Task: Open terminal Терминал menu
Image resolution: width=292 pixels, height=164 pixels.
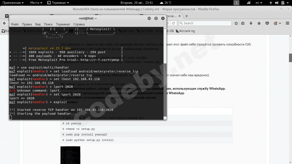Action: (x=63, y=24)
